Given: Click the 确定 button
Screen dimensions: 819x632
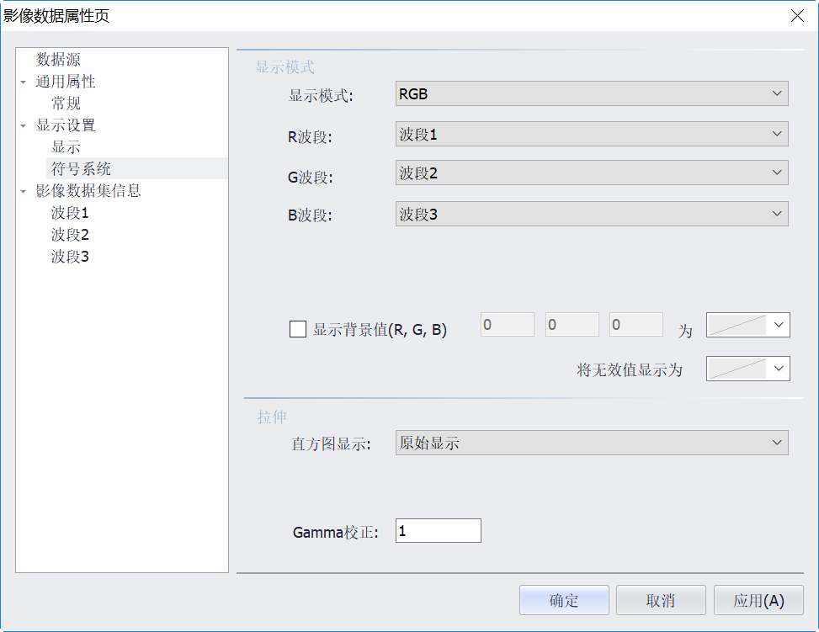Looking at the screenshot, I should click(564, 600).
